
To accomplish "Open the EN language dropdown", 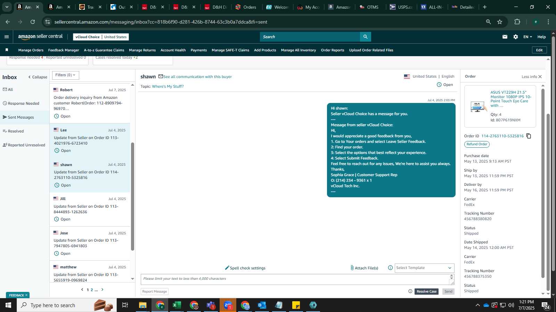I will pos(528,37).
